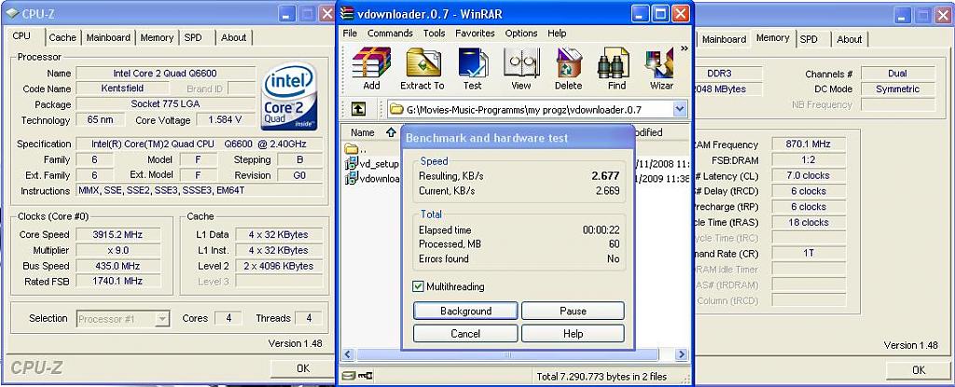Click the Bus Speed value 435.0 MHz
This screenshot has height=387, width=955.
click(118, 266)
